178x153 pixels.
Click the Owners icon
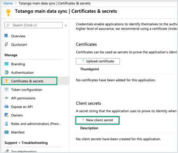pyautogui.click(x=6, y=115)
